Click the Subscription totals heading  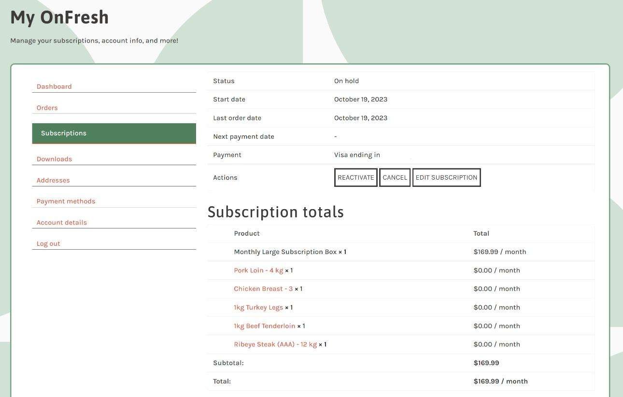276,212
